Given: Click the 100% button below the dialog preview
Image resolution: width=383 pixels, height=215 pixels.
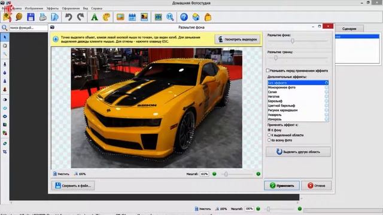Looking at the screenshot, I should pos(80,174).
